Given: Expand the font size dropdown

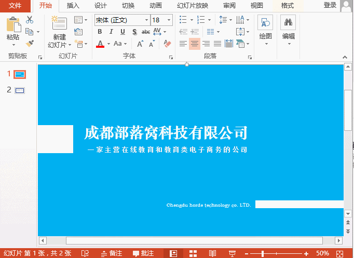Looking at the screenshot, I should pyautogui.click(x=169, y=20).
